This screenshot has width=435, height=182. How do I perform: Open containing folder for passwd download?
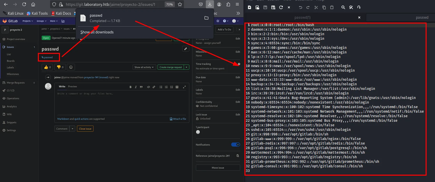[206, 18]
